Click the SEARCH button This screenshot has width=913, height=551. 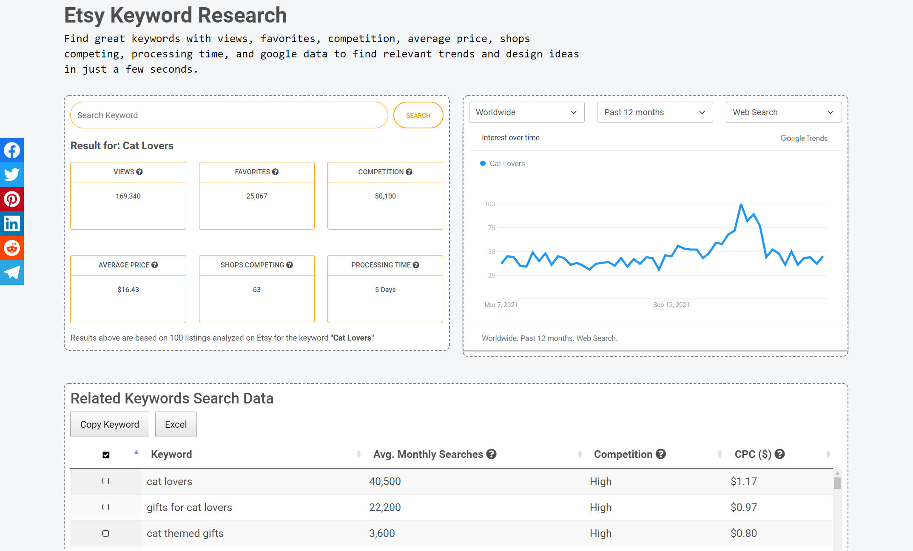tap(417, 115)
